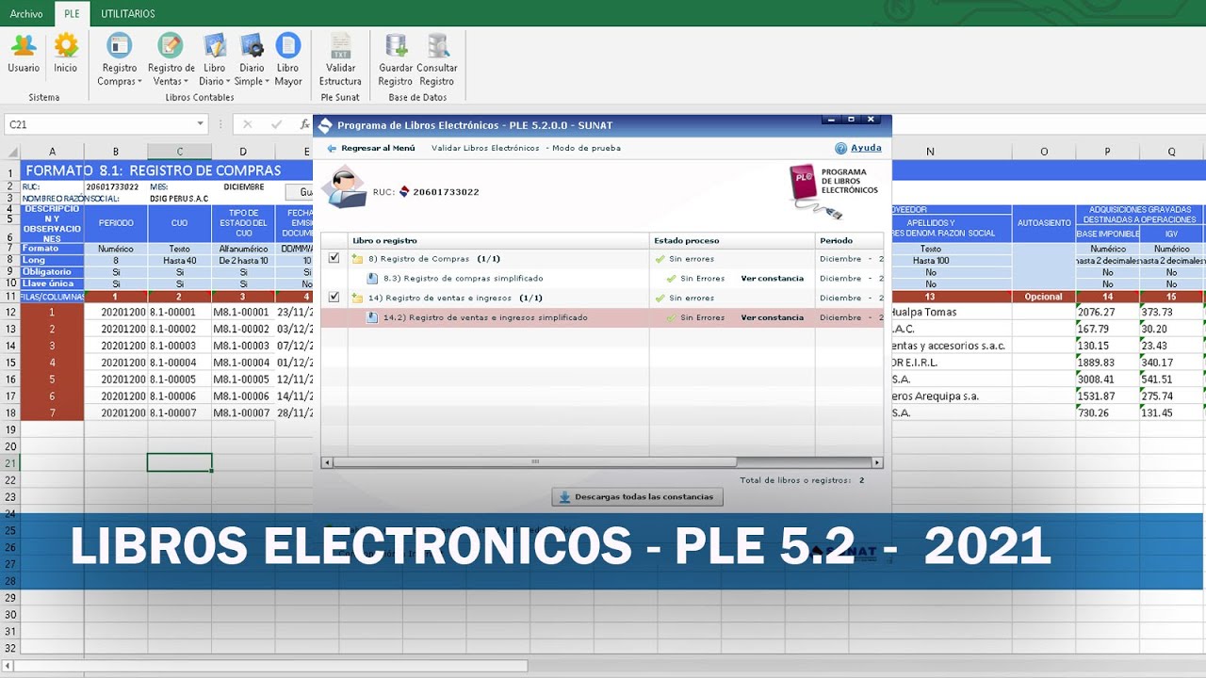Click Ver constancia for Registro de compras simplificado
This screenshot has width=1206, height=678.
[772, 279]
